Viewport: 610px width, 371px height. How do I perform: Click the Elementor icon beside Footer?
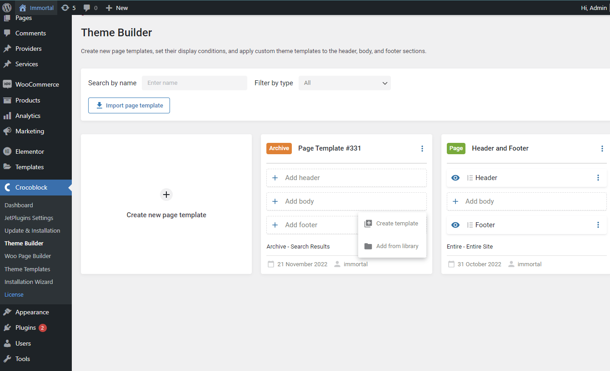[470, 225]
